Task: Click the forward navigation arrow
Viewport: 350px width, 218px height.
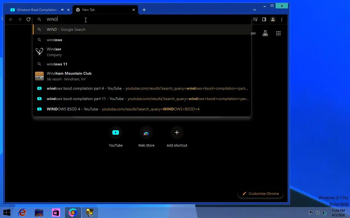Action: tap(20, 19)
